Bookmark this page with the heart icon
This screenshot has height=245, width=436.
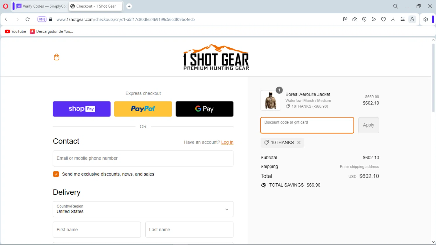[x=383, y=19]
